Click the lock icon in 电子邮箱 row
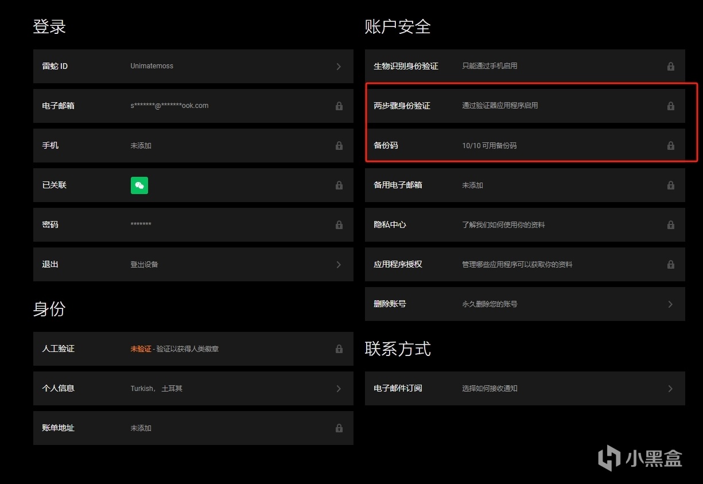 click(x=339, y=106)
